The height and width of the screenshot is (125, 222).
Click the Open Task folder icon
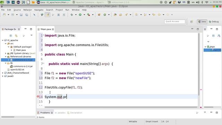(121, 15)
